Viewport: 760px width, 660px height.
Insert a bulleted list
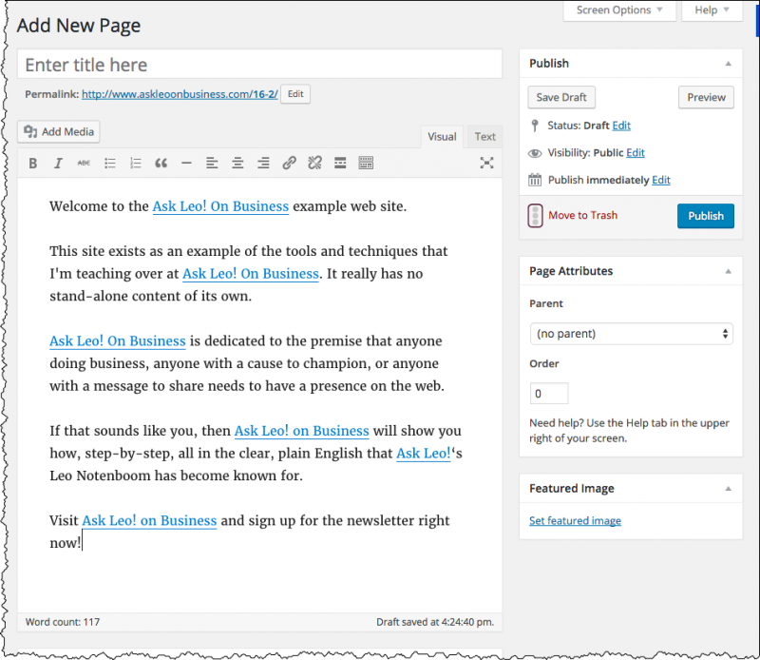pos(110,163)
